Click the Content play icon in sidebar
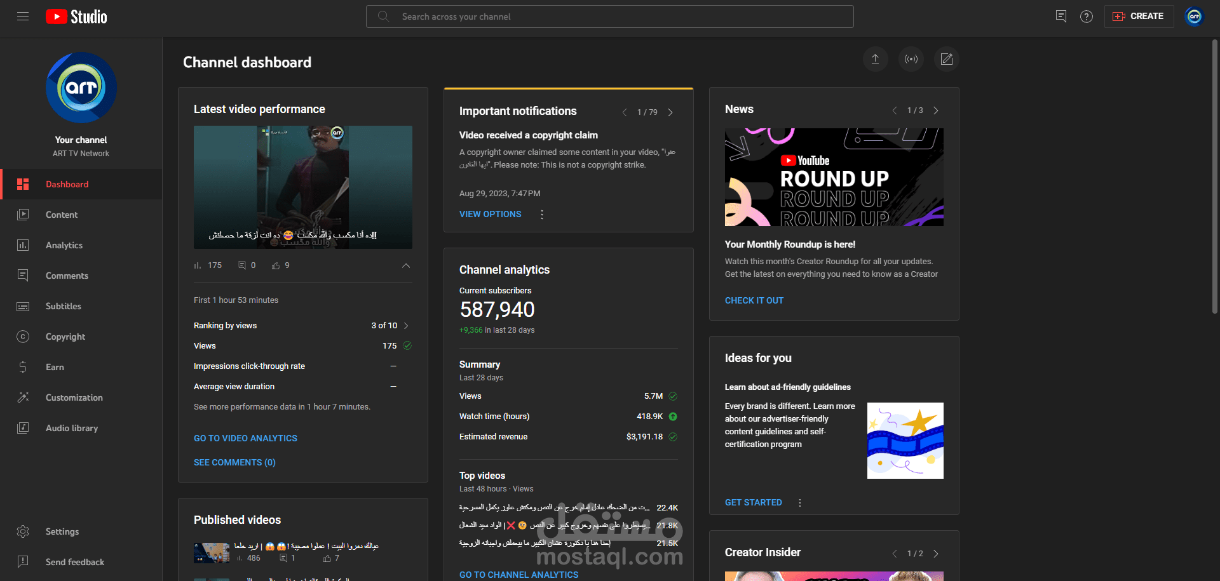Screen dimensions: 1220x581 point(23,215)
